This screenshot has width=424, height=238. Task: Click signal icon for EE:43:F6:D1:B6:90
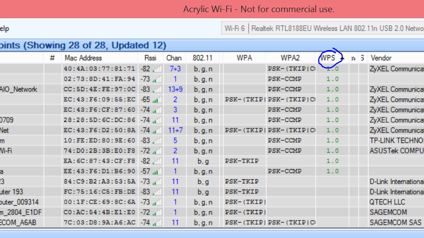tap(157, 172)
